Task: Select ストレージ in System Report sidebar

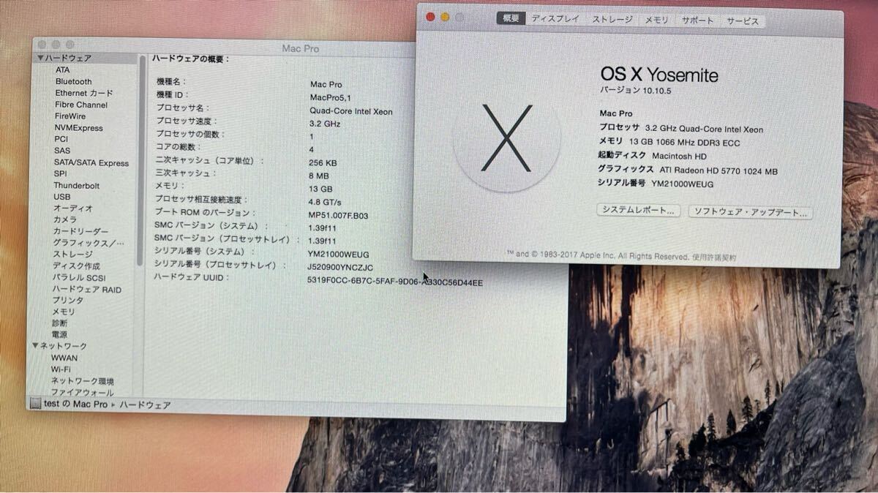Action: click(72, 255)
